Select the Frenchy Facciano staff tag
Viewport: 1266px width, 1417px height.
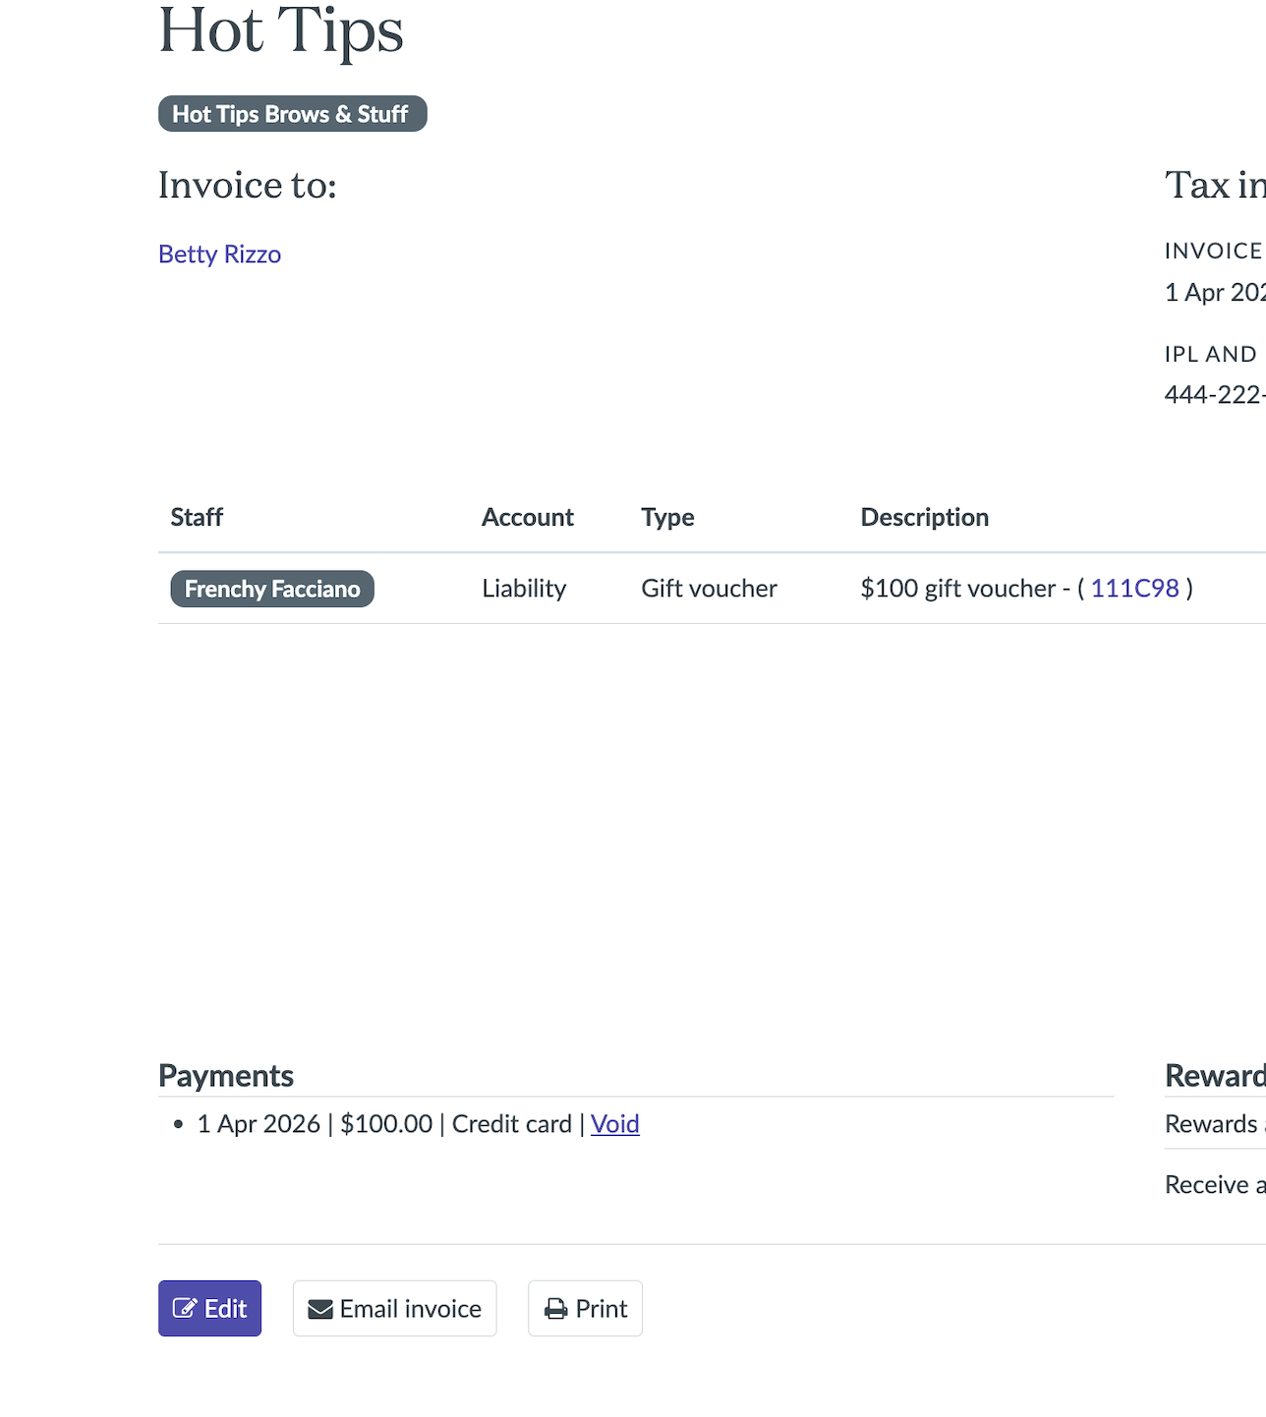tap(272, 590)
